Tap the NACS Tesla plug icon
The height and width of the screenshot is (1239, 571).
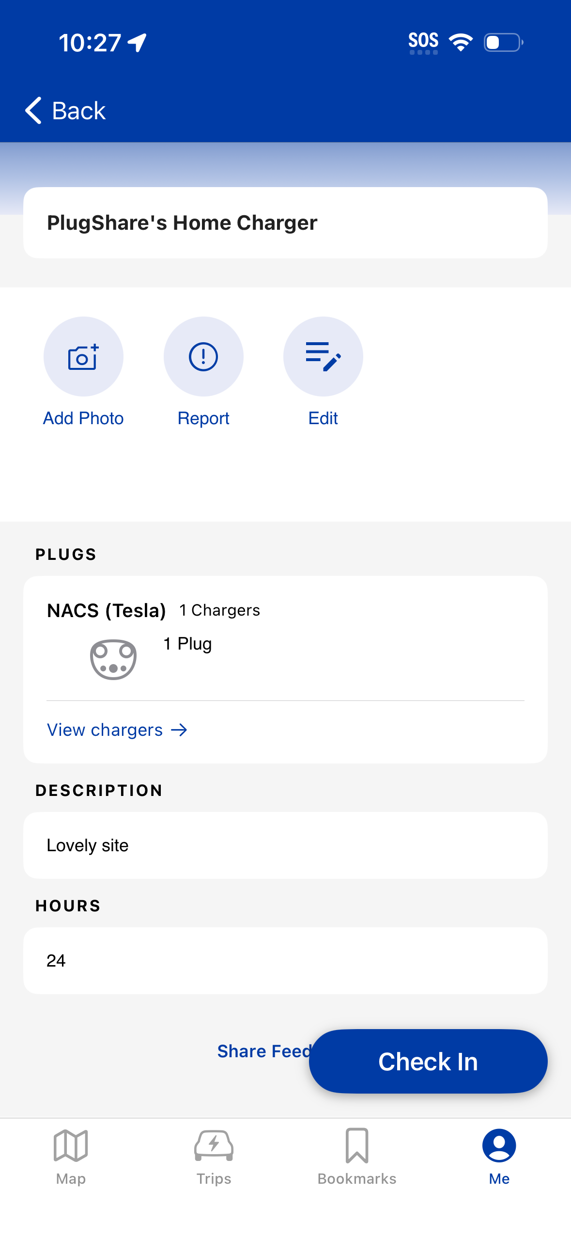[113, 659]
